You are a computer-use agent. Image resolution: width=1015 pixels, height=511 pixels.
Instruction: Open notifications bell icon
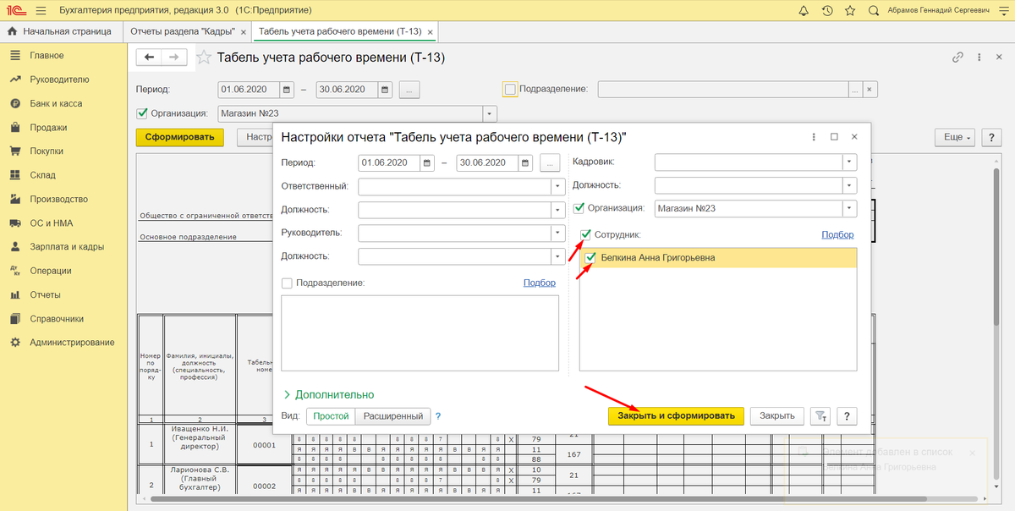pyautogui.click(x=803, y=11)
